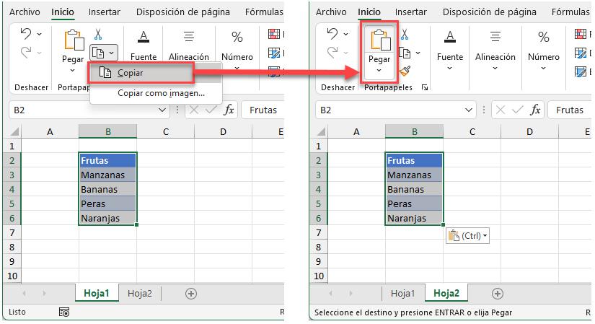
Task: Click the select-all corner in left window
Action: pos(14,132)
